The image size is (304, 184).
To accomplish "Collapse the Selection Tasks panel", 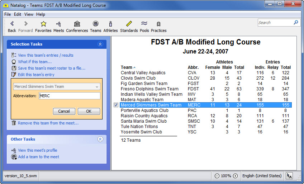I will click(100, 44).
